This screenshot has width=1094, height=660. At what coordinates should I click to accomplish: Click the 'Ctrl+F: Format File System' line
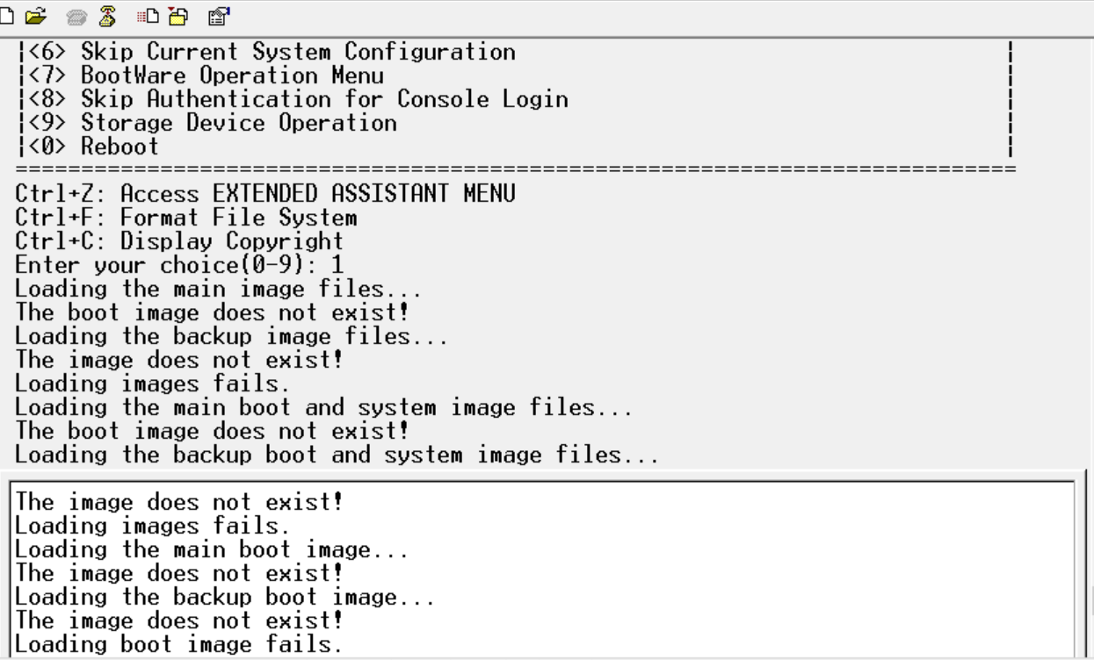pos(185,217)
